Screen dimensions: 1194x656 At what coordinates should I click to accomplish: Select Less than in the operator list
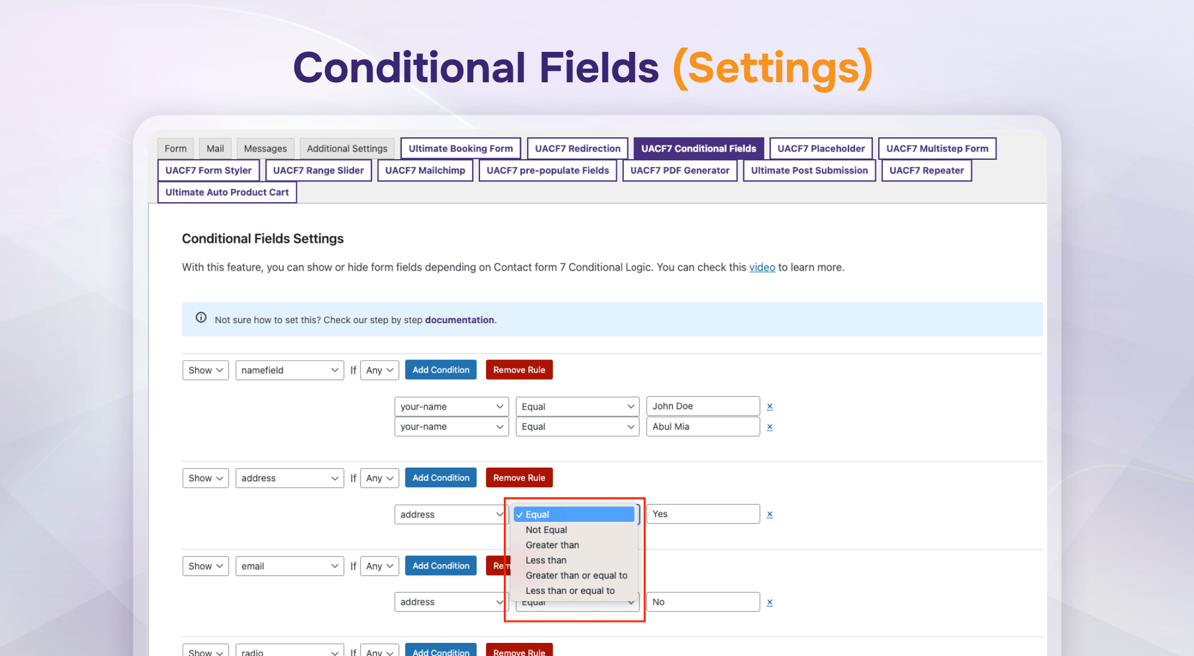point(574,560)
